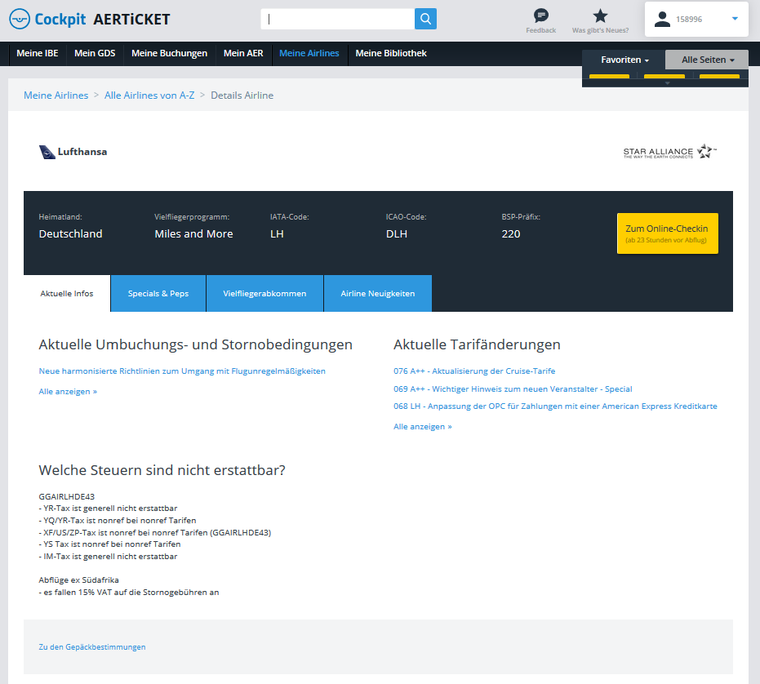Screen dimensions: 760x684
Task: Select the Airline Neuigkeiten tab
Action: [x=377, y=294]
